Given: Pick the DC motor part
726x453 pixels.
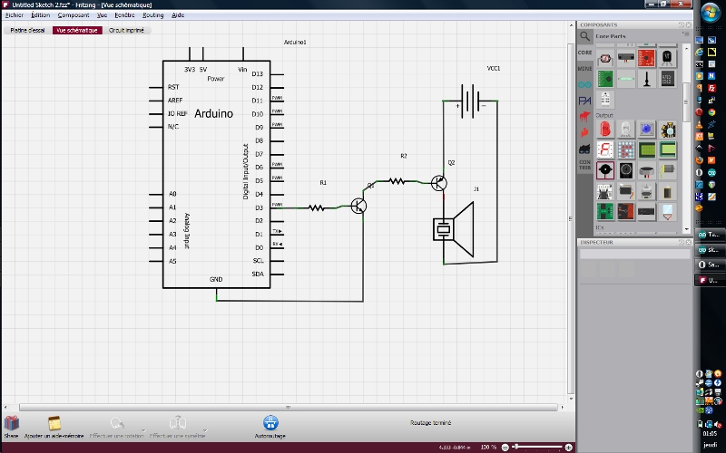Looking at the screenshot, I should tap(667, 170).
